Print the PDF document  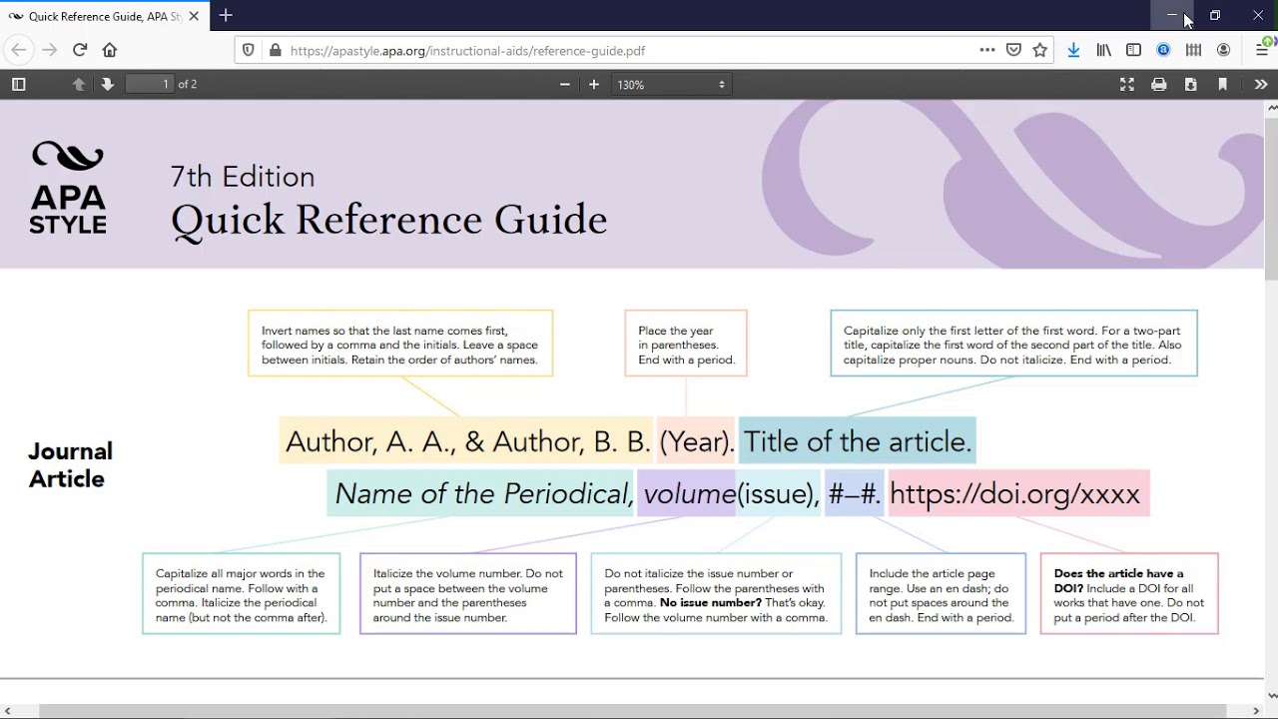[1158, 85]
